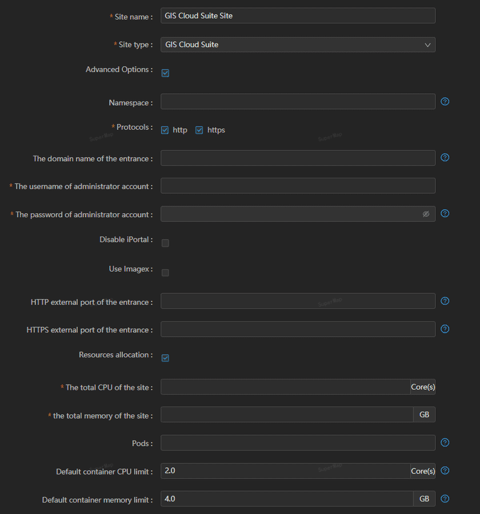Click the total memory of the site field
Viewport: 480px width, 514px height.
coord(286,415)
